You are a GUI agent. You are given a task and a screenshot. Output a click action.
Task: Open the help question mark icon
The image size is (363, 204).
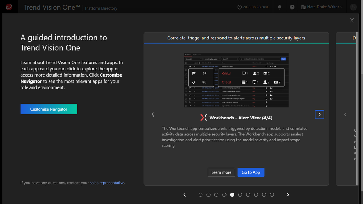292,7
